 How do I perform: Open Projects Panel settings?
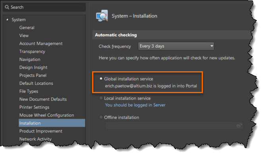tap(33, 75)
